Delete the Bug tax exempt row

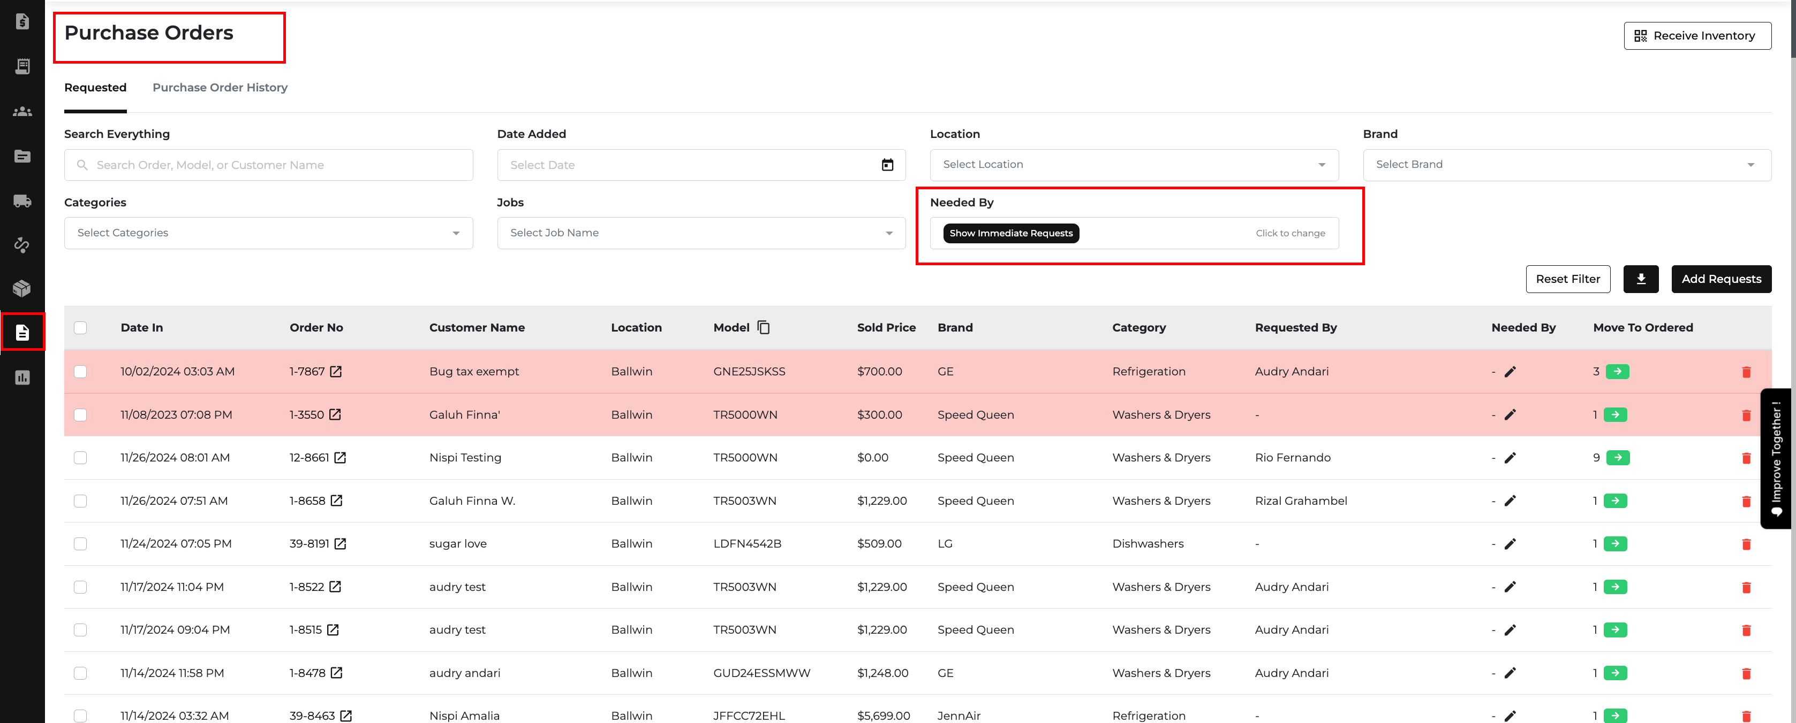pyautogui.click(x=1746, y=372)
